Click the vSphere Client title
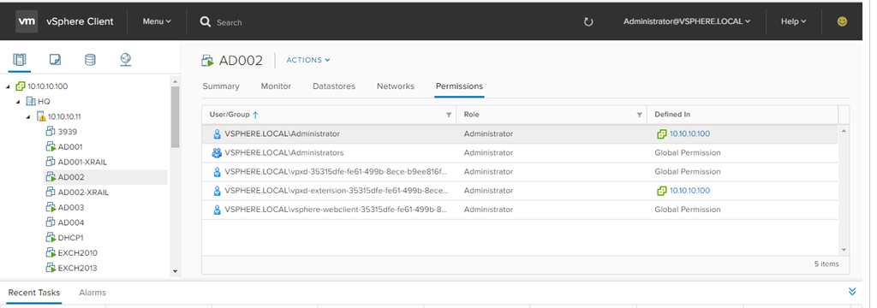Screen dimensions: 877x308 click(80, 21)
